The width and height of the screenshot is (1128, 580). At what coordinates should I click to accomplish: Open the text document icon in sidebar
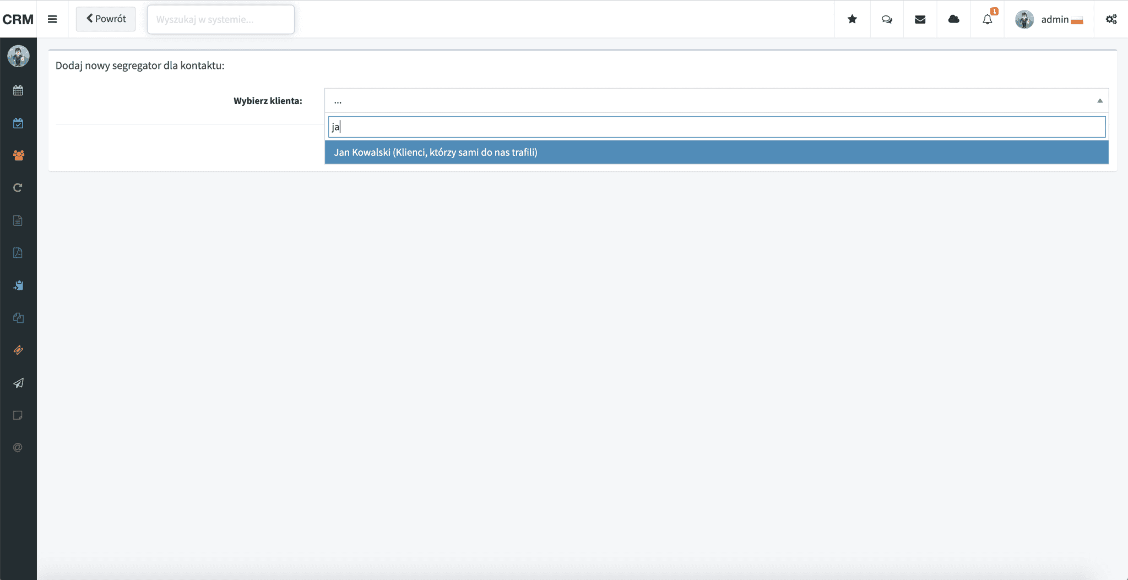[x=18, y=220]
